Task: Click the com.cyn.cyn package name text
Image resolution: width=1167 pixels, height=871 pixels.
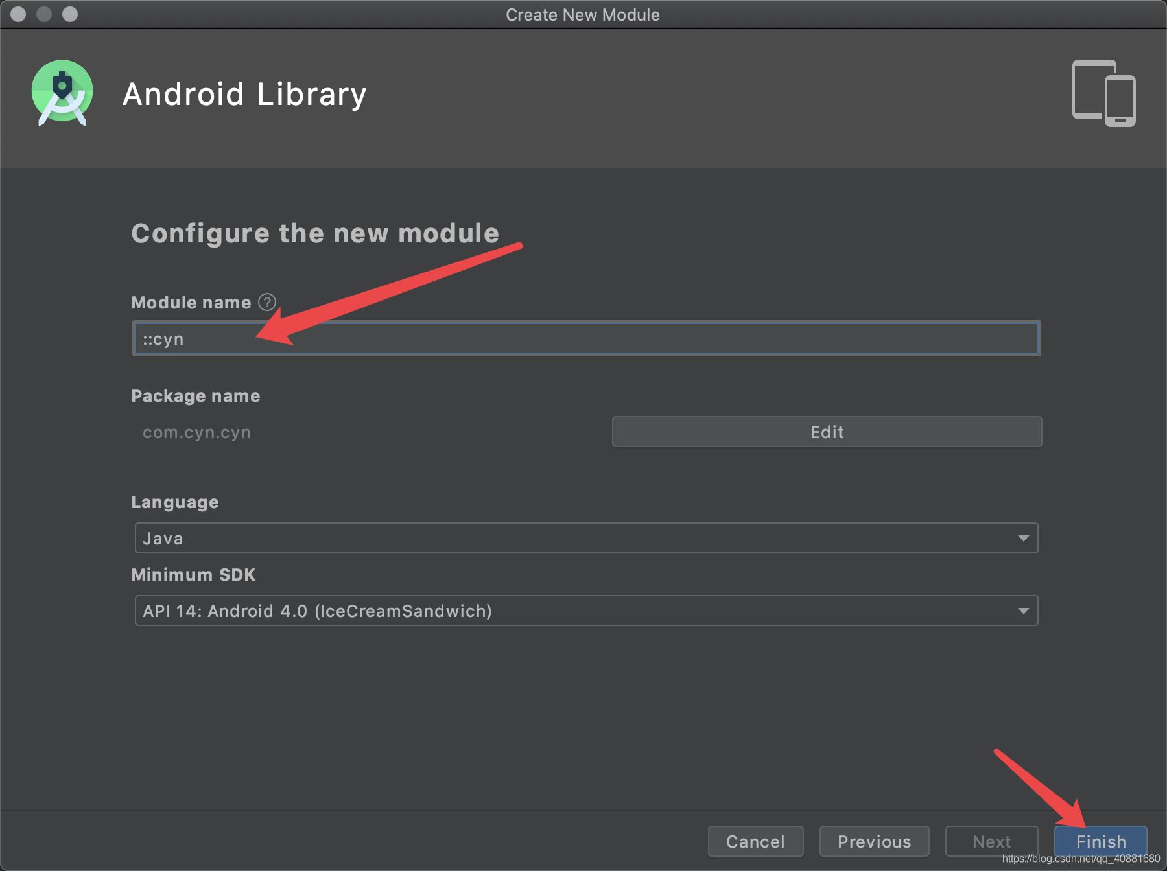Action: 196,431
